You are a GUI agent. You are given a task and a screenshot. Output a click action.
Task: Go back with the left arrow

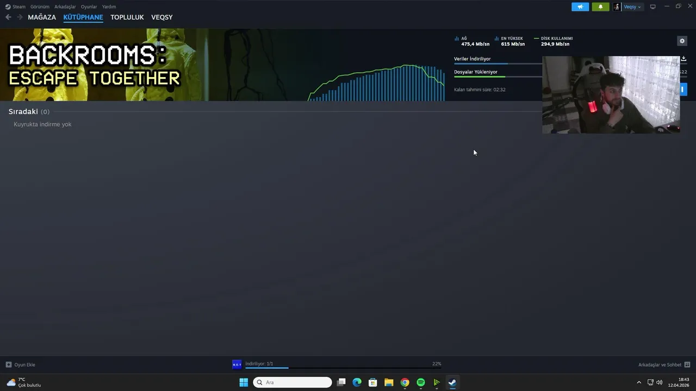(x=8, y=17)
